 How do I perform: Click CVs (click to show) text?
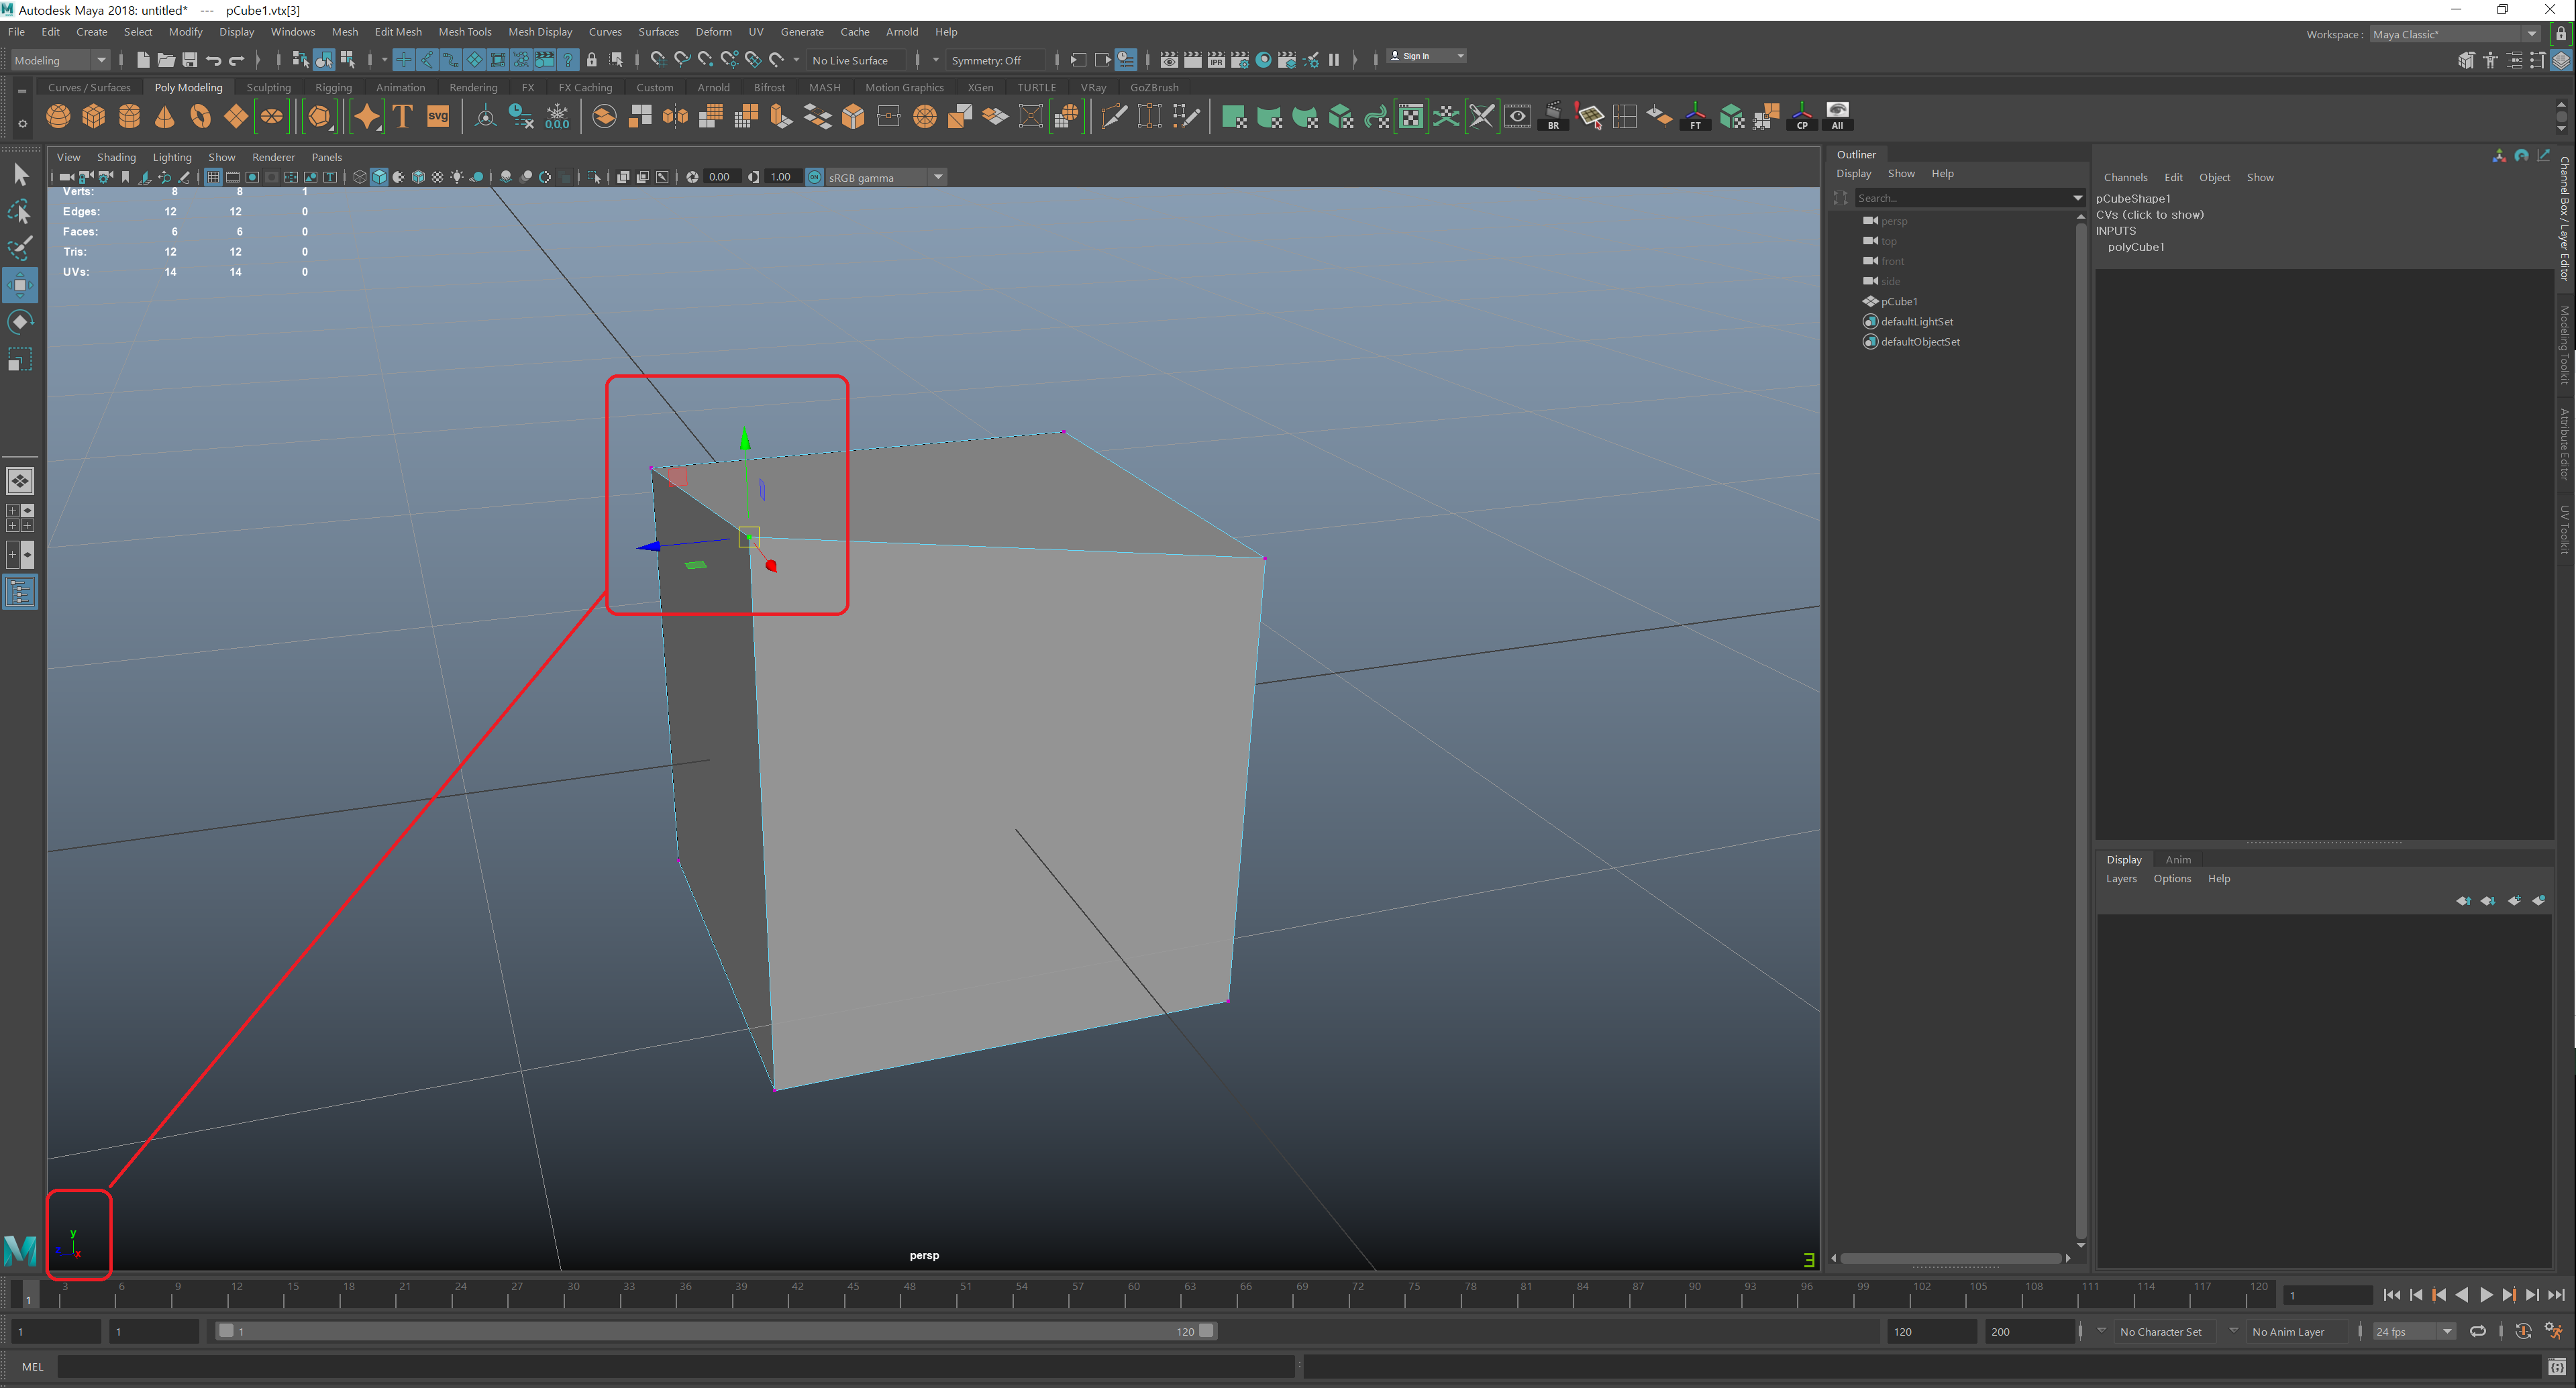click(2150, 215)
